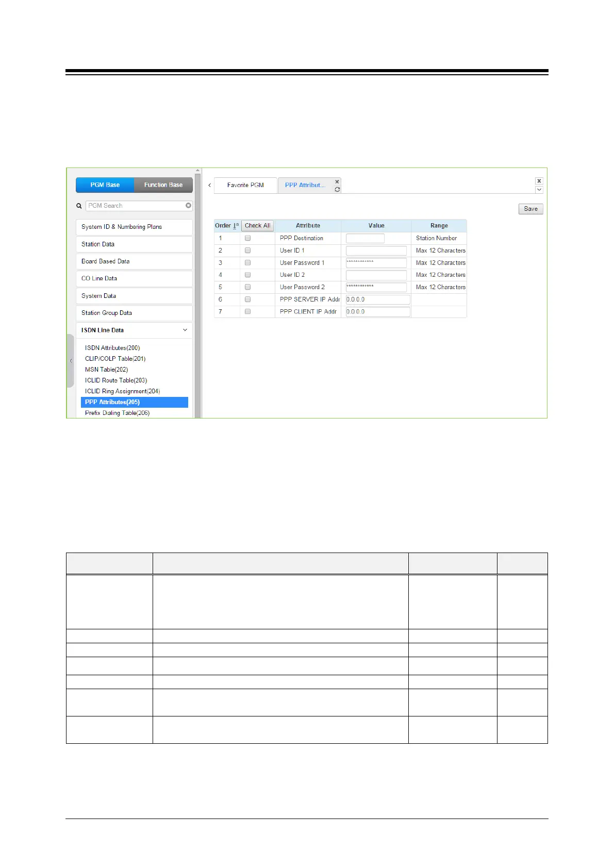614x868 pixels.
Task: Click the PGM Search magnifier icon
Action: pyautogui.click(x=79, y=206)
